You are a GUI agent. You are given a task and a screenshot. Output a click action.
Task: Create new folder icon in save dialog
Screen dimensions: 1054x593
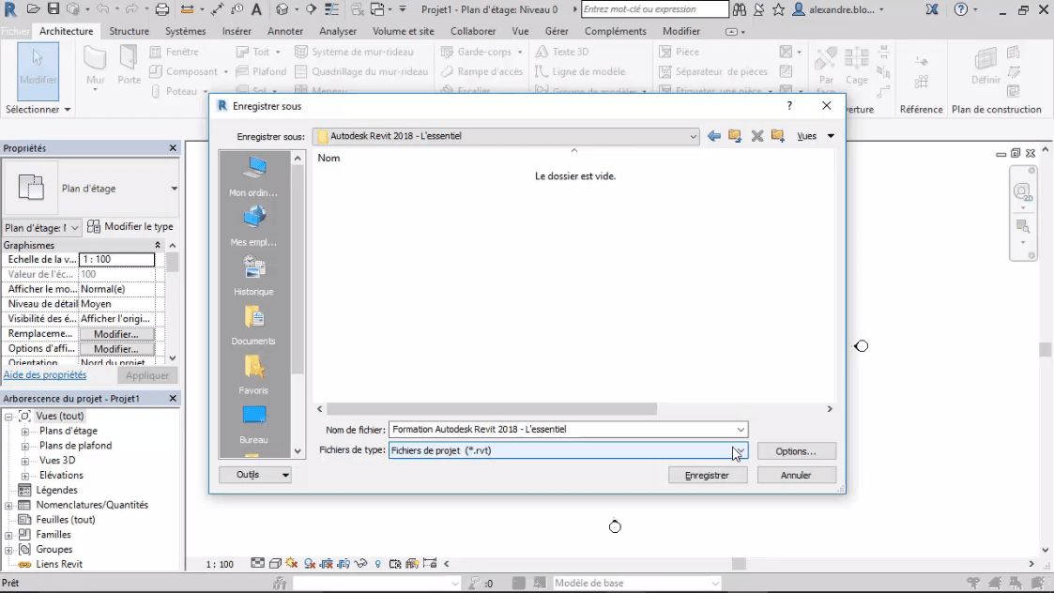[778, 136]
